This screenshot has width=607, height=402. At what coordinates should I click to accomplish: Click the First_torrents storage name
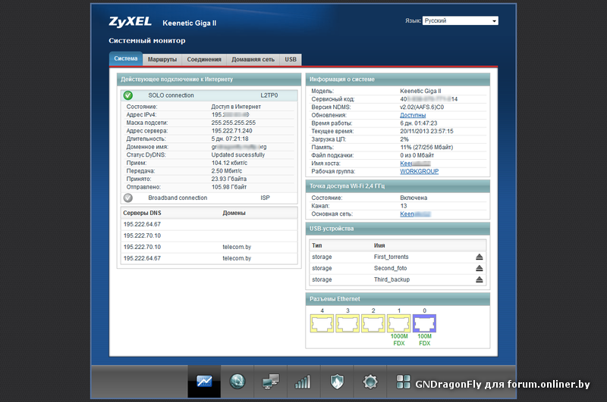pyautogui.click(x=391, y=257)
